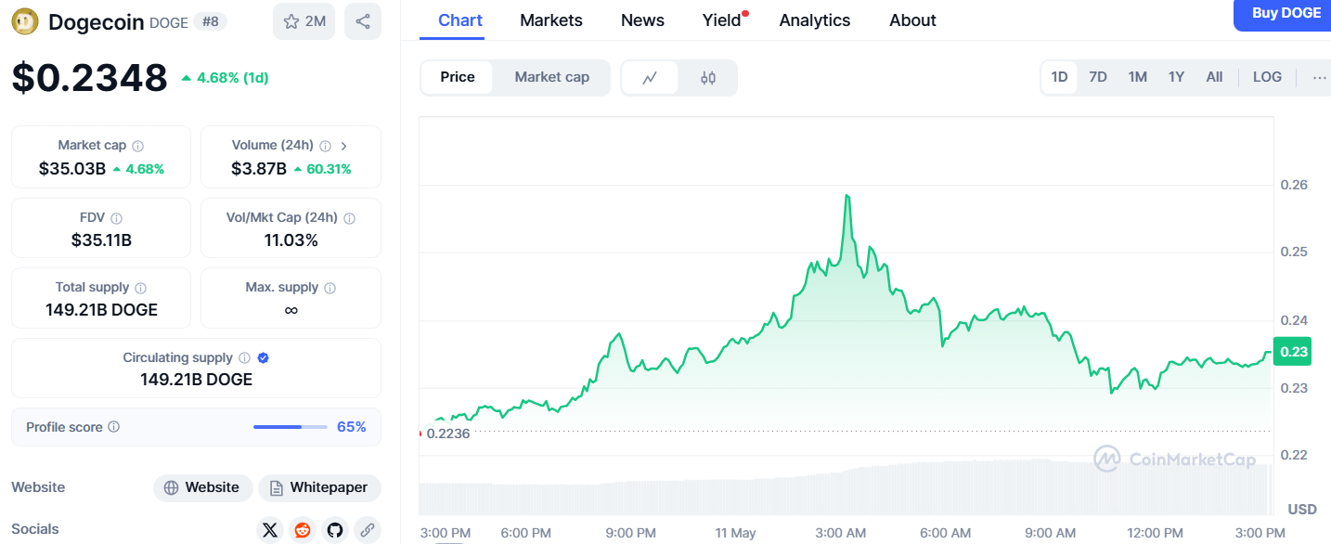Click the 11.03% Vol/Mkt Cap value
Image resolution: width=1331 pixels, height=544 pixels.
[x=291, y=240]
